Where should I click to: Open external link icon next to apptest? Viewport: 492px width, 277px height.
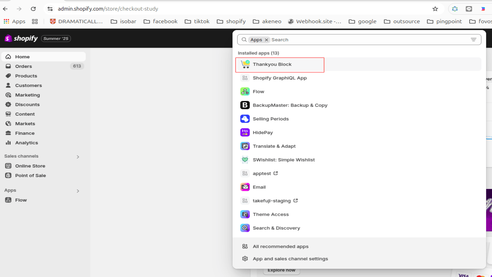276,173
